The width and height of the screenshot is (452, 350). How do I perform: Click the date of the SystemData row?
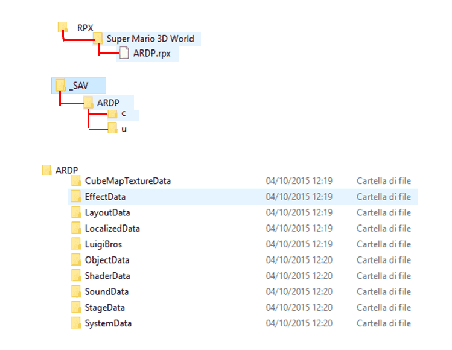pos(299,323)
